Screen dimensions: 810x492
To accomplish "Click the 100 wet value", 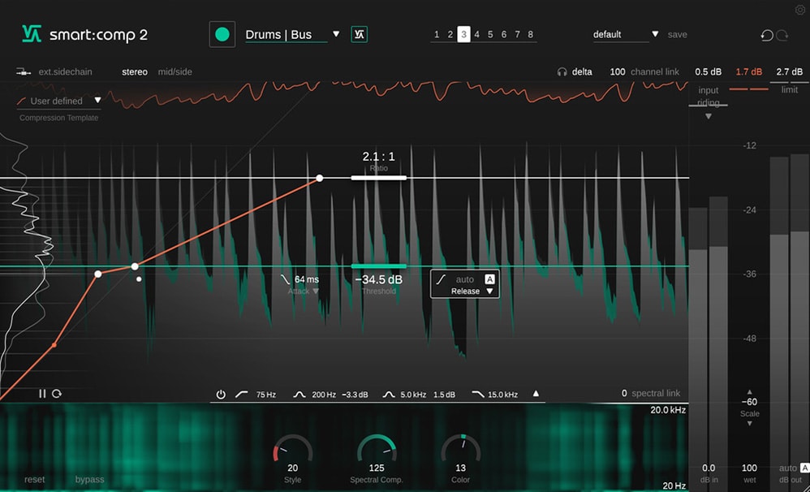I will (750, 468).
